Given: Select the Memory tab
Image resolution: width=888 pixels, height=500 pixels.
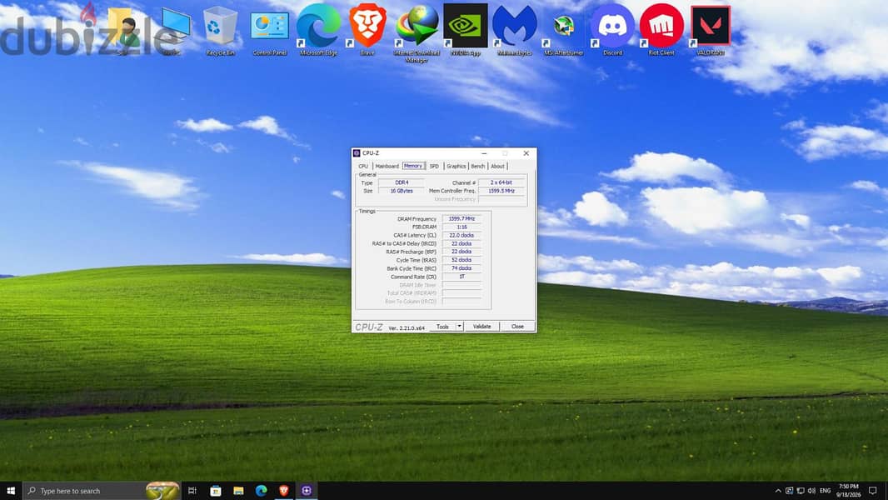Looking at the screenshot, I should pos(413,166).
